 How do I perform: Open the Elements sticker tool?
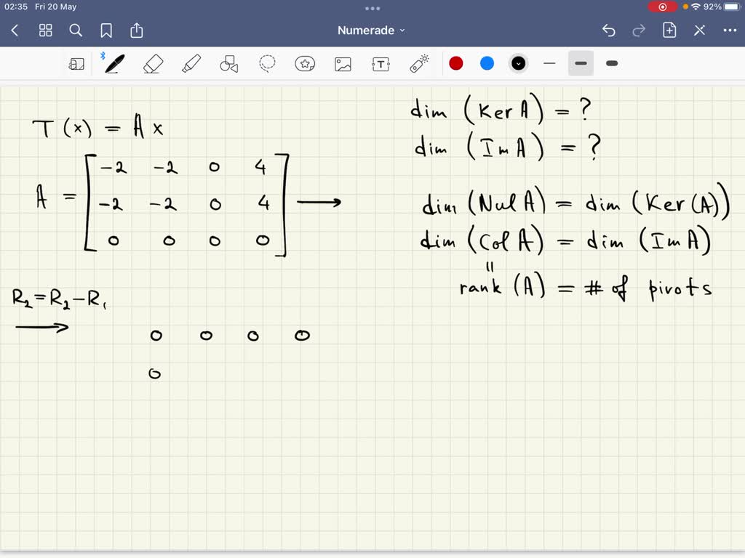[x=305, y=64]
